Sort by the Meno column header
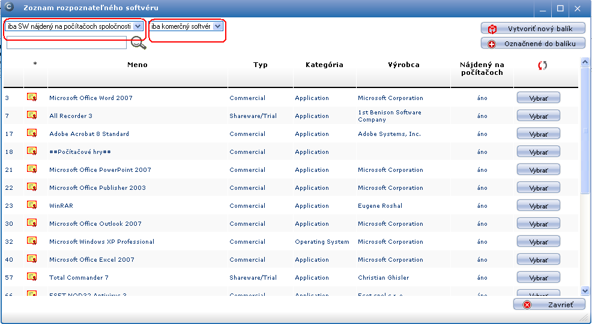The width and height of the screenshot is (592, 324). coord(137,65)
